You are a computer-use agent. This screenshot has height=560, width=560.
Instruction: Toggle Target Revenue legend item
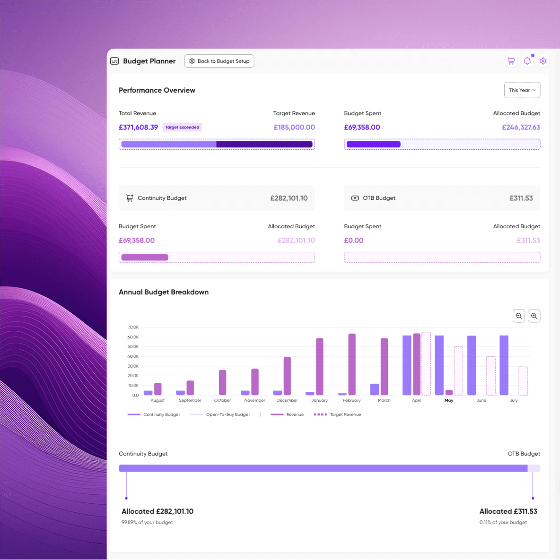337,414
